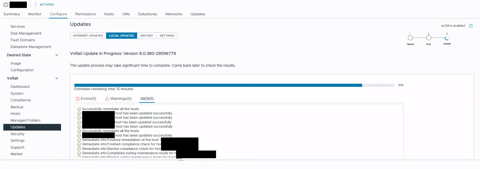Open Managed Folders in the sidebar
Viewport: 480px width, 169px height.
coord(26,120)
